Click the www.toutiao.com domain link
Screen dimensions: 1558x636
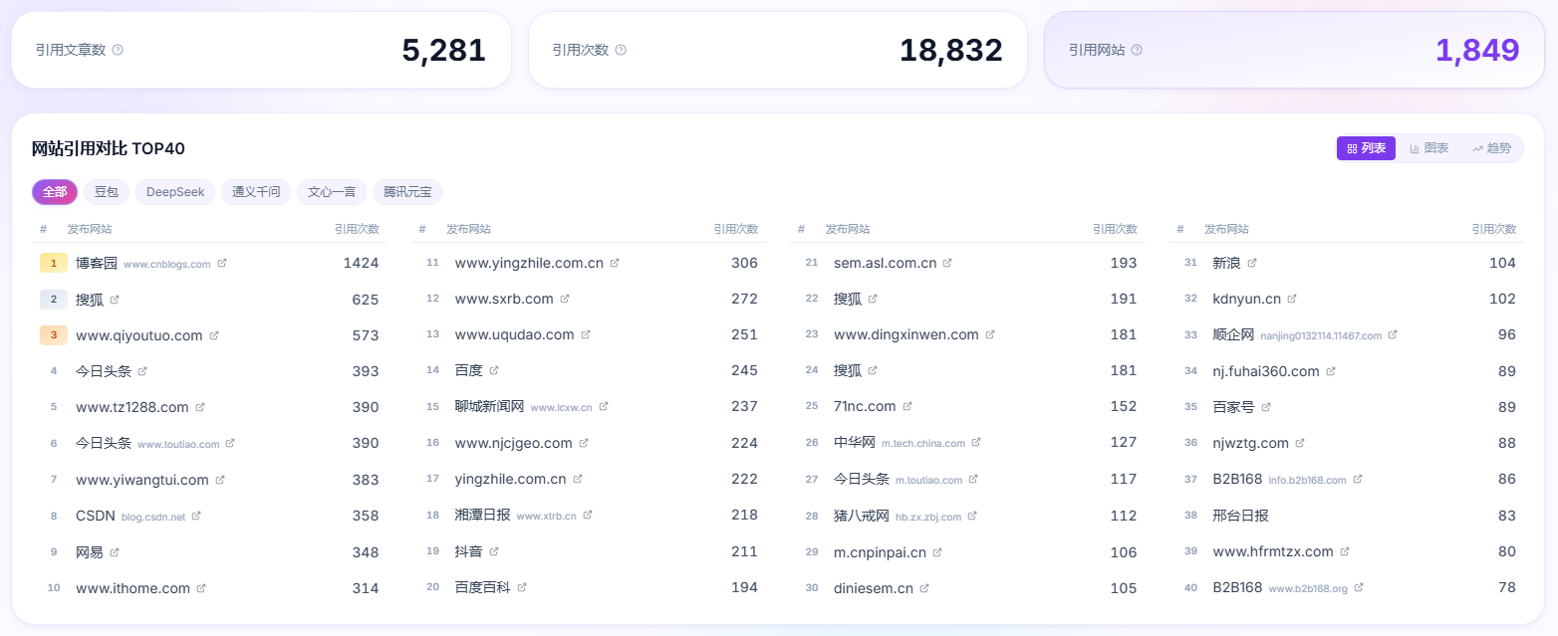pos(178,444)
